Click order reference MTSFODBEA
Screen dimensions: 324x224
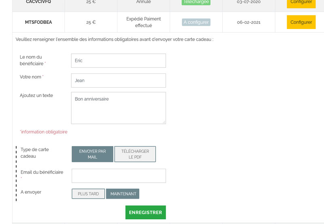click(38, 22)
